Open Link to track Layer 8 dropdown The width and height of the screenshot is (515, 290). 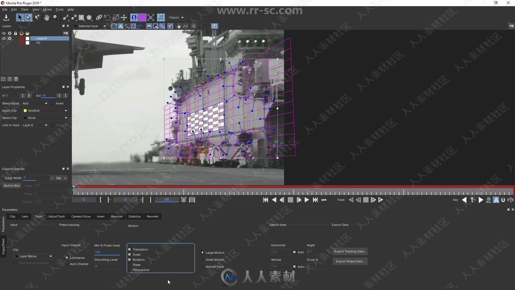(x=35, y=125)
